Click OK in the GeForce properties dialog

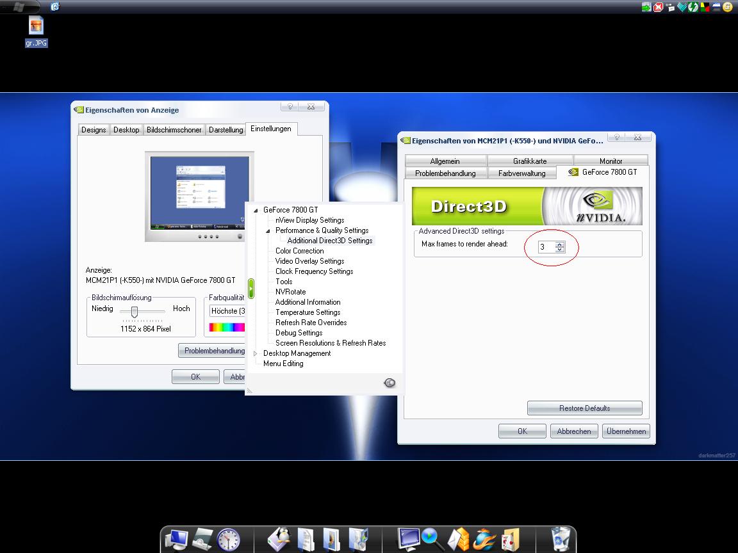pyautogui.click(x=523, y=431)
